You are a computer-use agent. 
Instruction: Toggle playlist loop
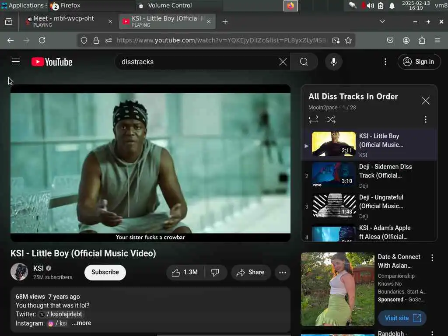(x=313, y=119)
